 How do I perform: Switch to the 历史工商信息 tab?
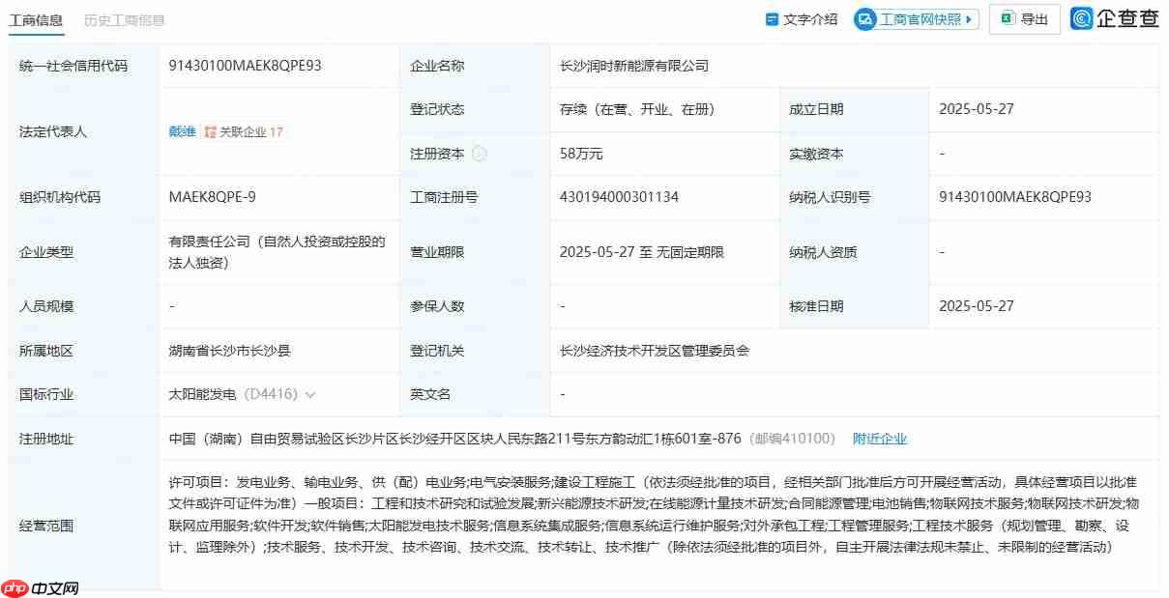(x=124, y=18)
